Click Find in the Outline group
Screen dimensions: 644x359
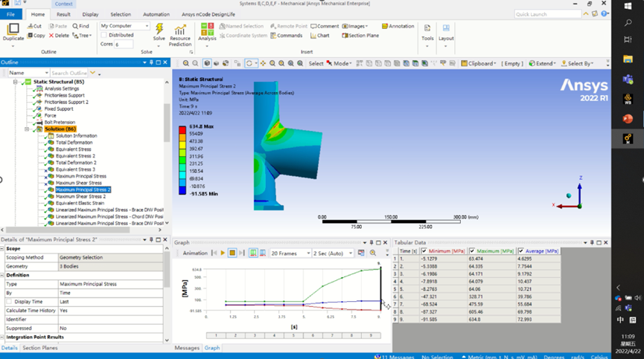coord(81,26)
